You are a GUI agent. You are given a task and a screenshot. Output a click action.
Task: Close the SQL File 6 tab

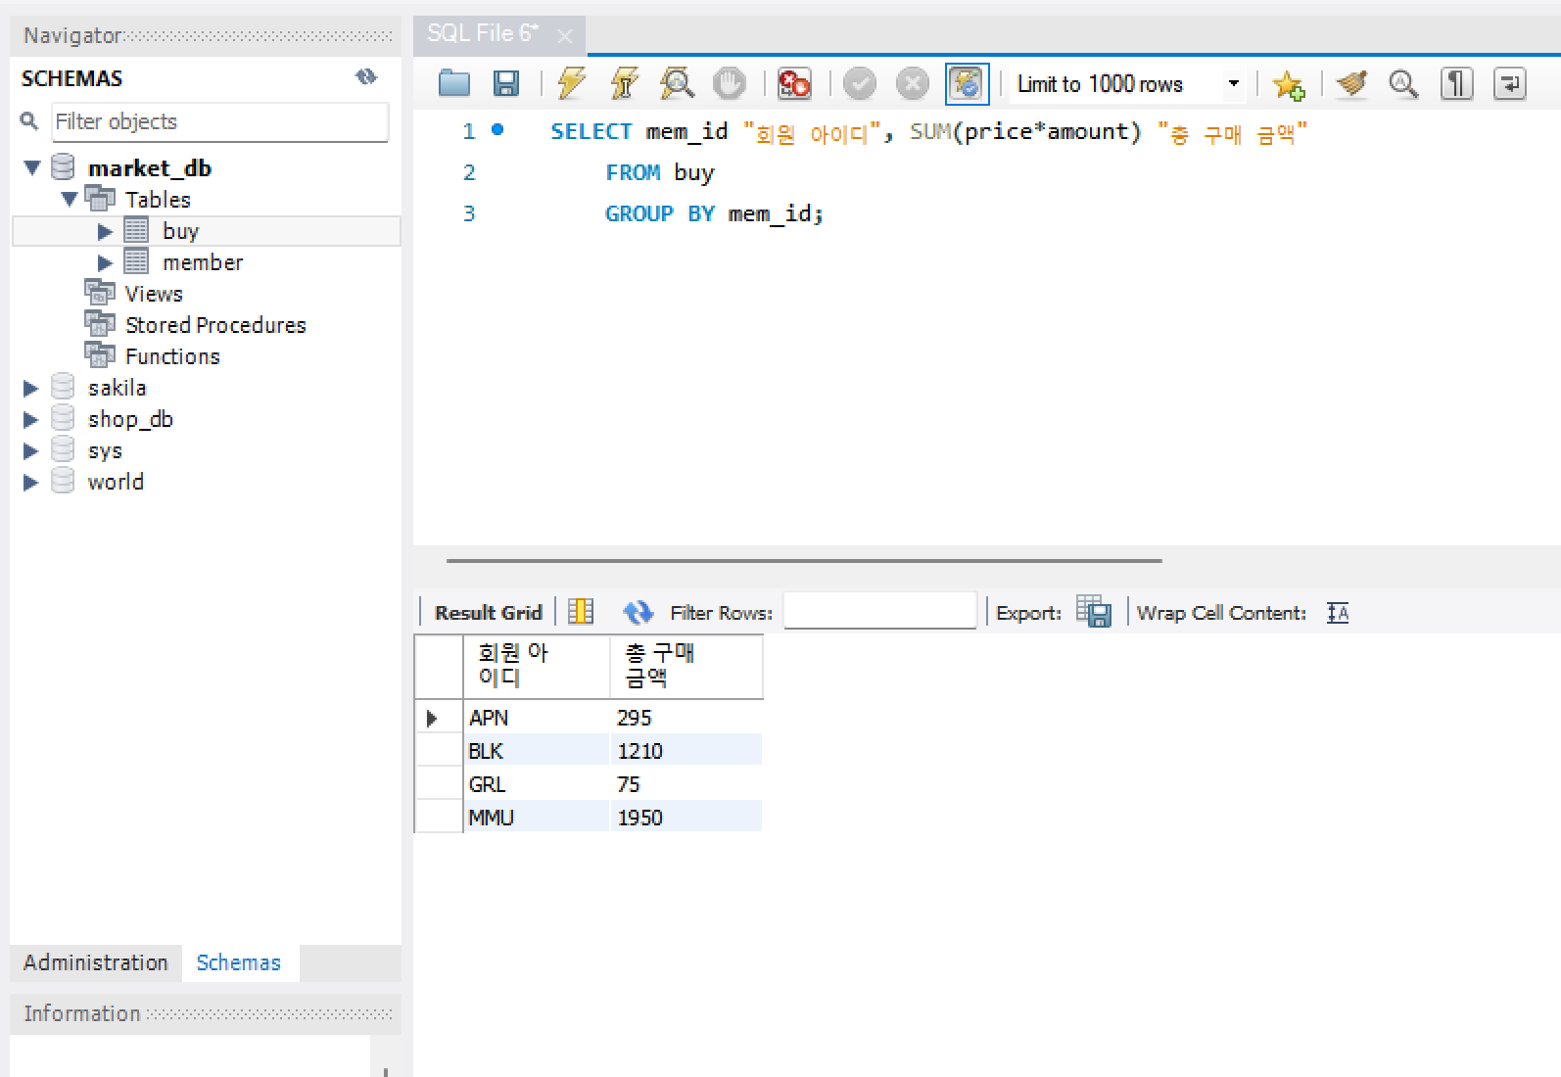[x=564, y=36]
